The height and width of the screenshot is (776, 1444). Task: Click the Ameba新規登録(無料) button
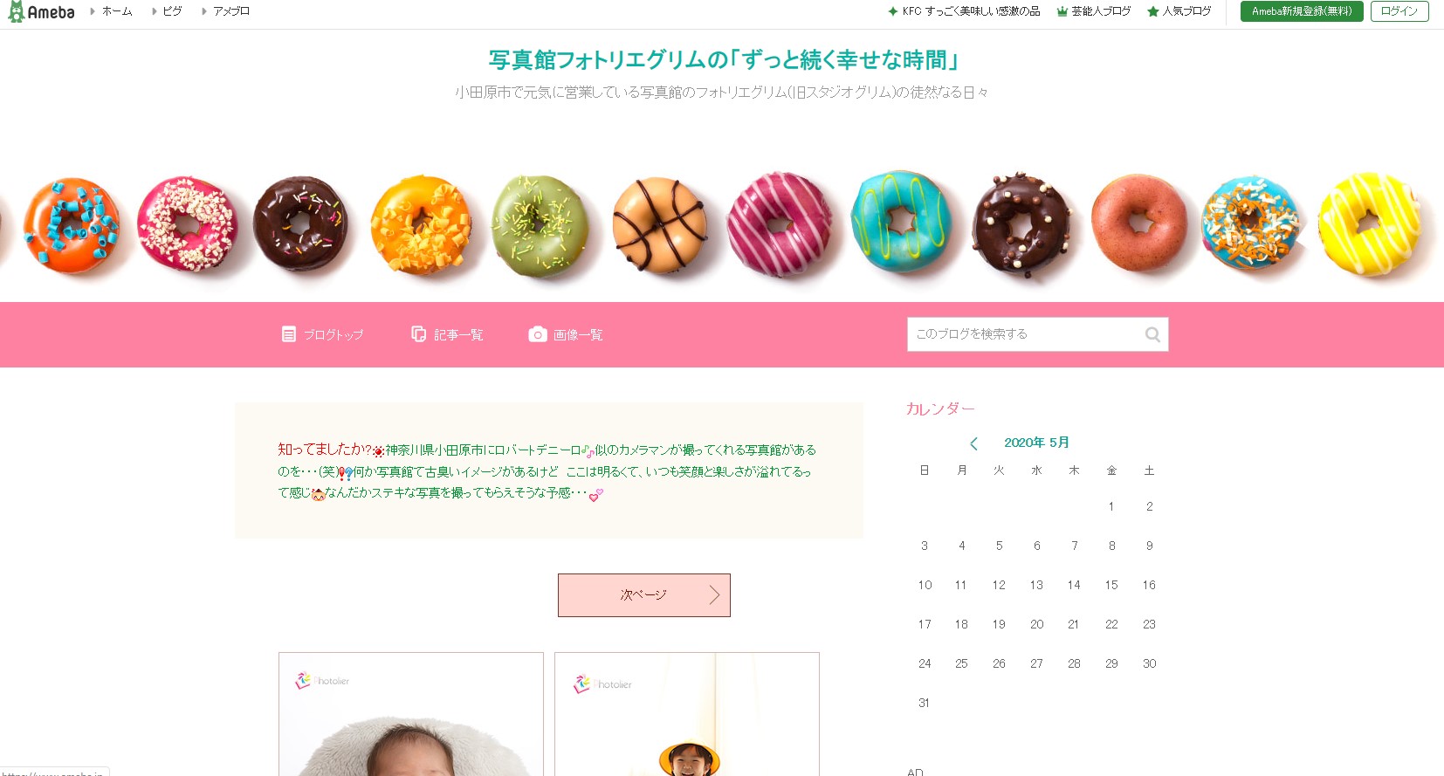pyautogui.click(x=1302, y=11)
